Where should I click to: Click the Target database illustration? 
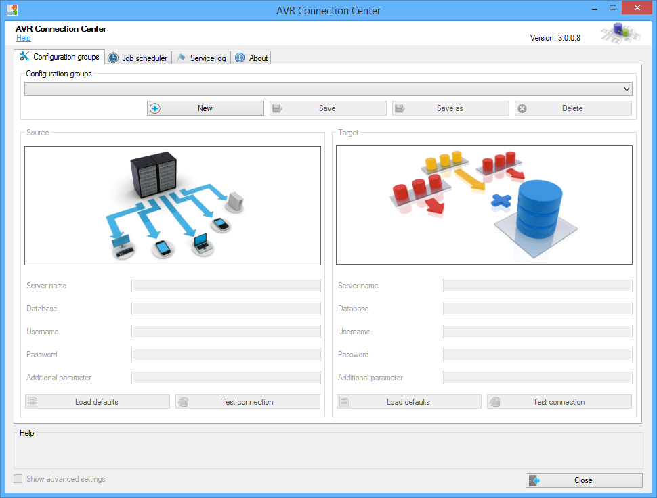coord(484,205)
